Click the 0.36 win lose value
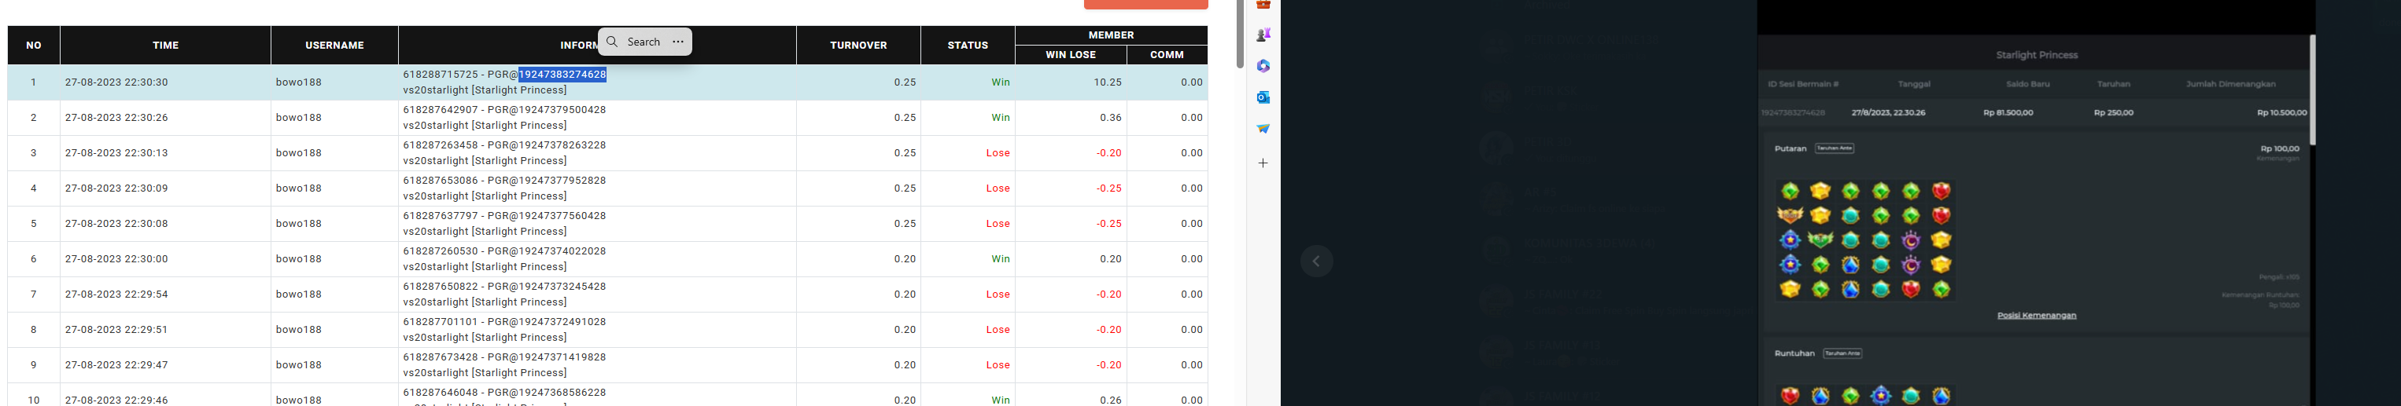Viewport: 2401px width, 406px height. tap(1110, 117)
